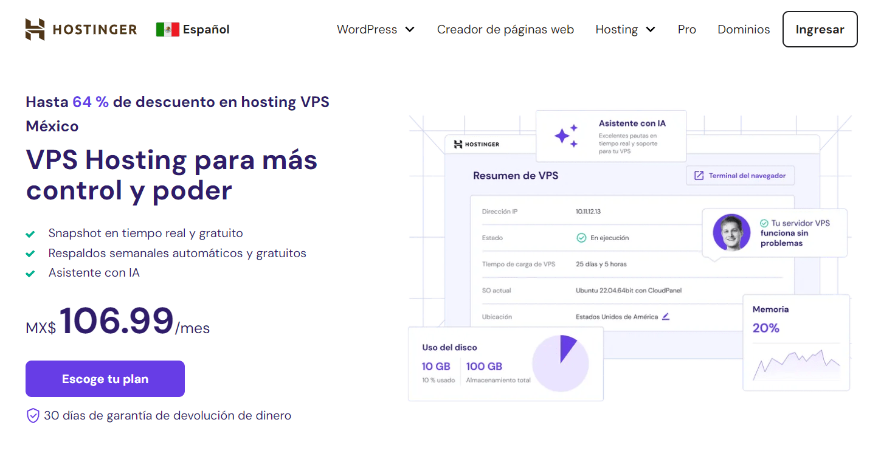Click the Mexico flag language icon
Image resolution: width=881 pixels, height=456 pixels.
167,29
